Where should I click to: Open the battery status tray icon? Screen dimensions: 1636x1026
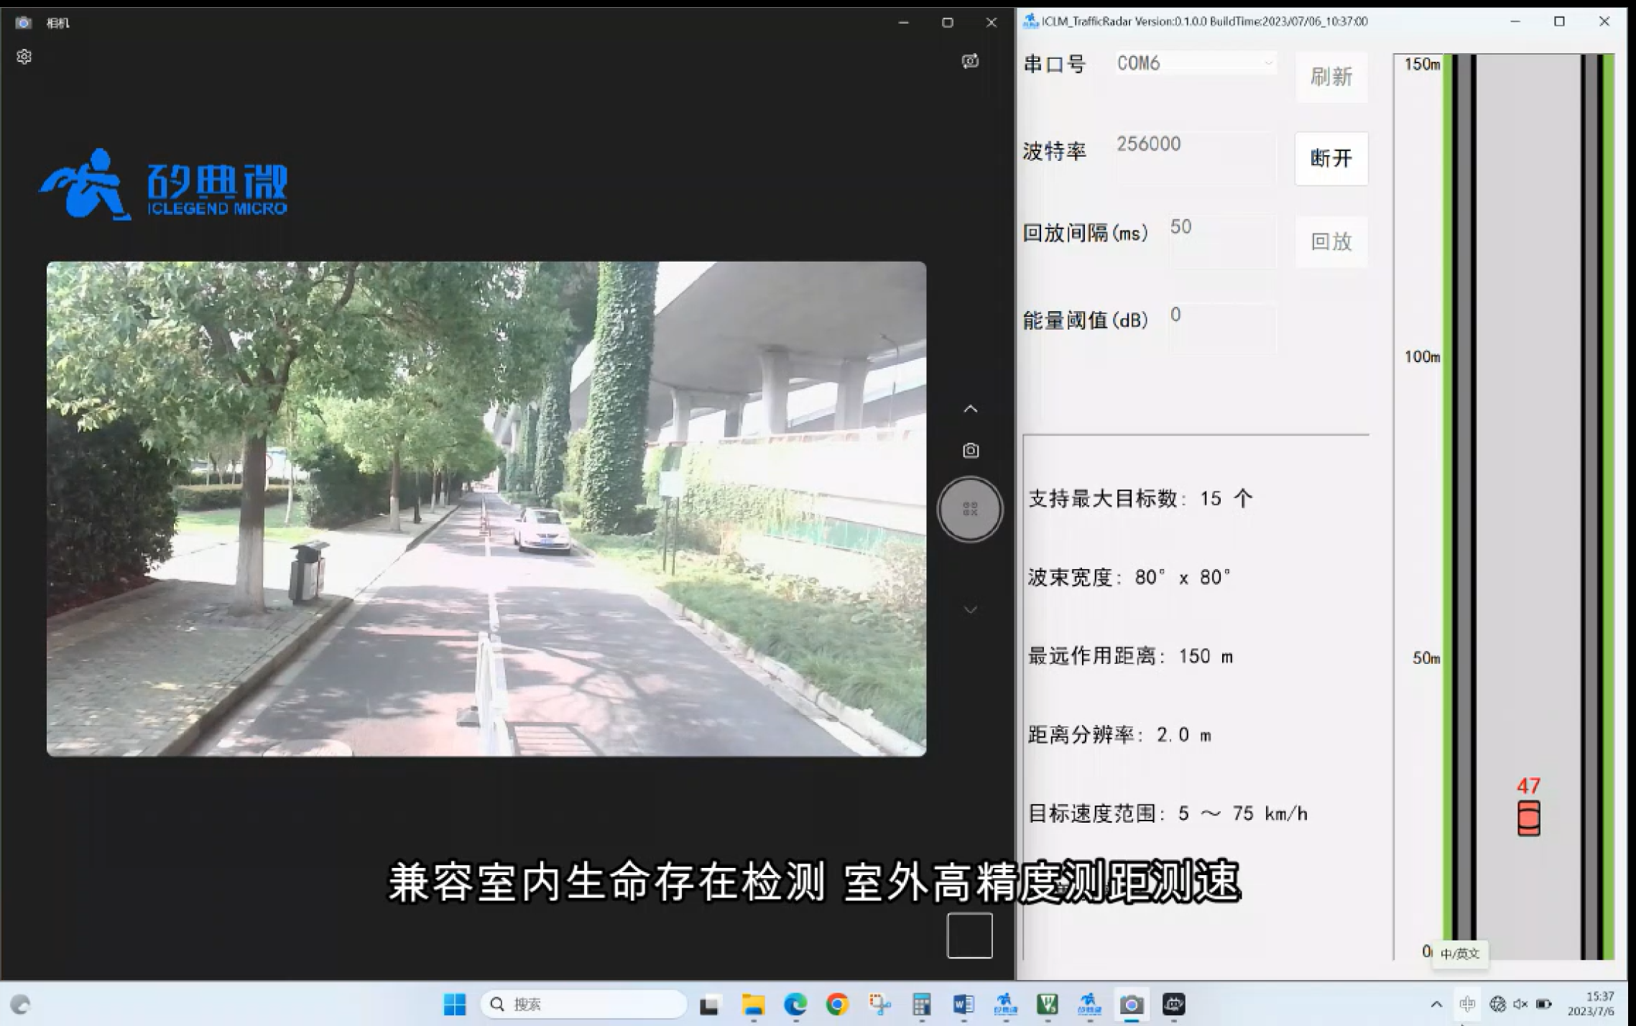pos(1544,1004)
